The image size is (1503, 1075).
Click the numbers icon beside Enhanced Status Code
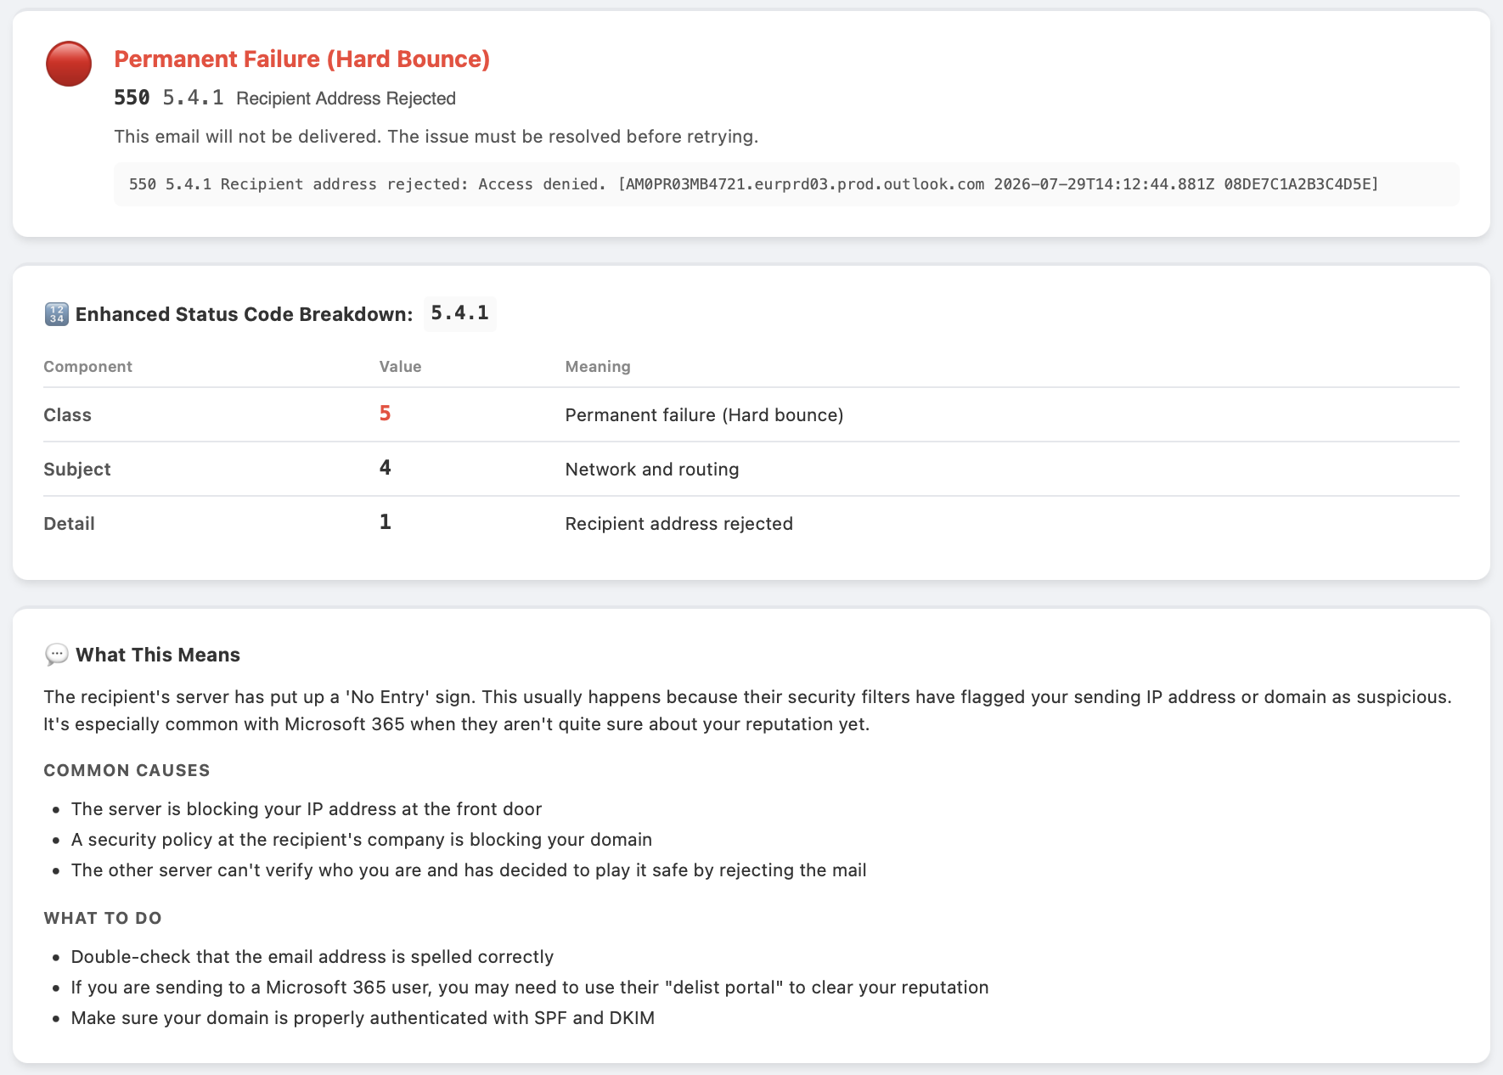tap(56, 314)
